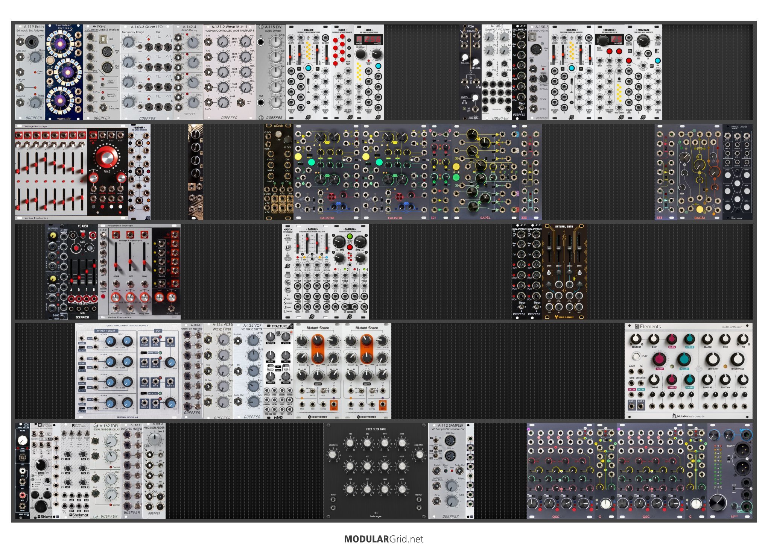Select the Natural Gate module
The height and width of the screenshot is (547, 768).
point(564,272)
